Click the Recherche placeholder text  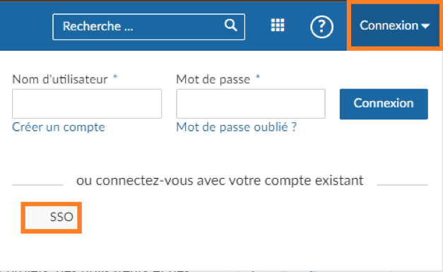[x=98, y=26]
